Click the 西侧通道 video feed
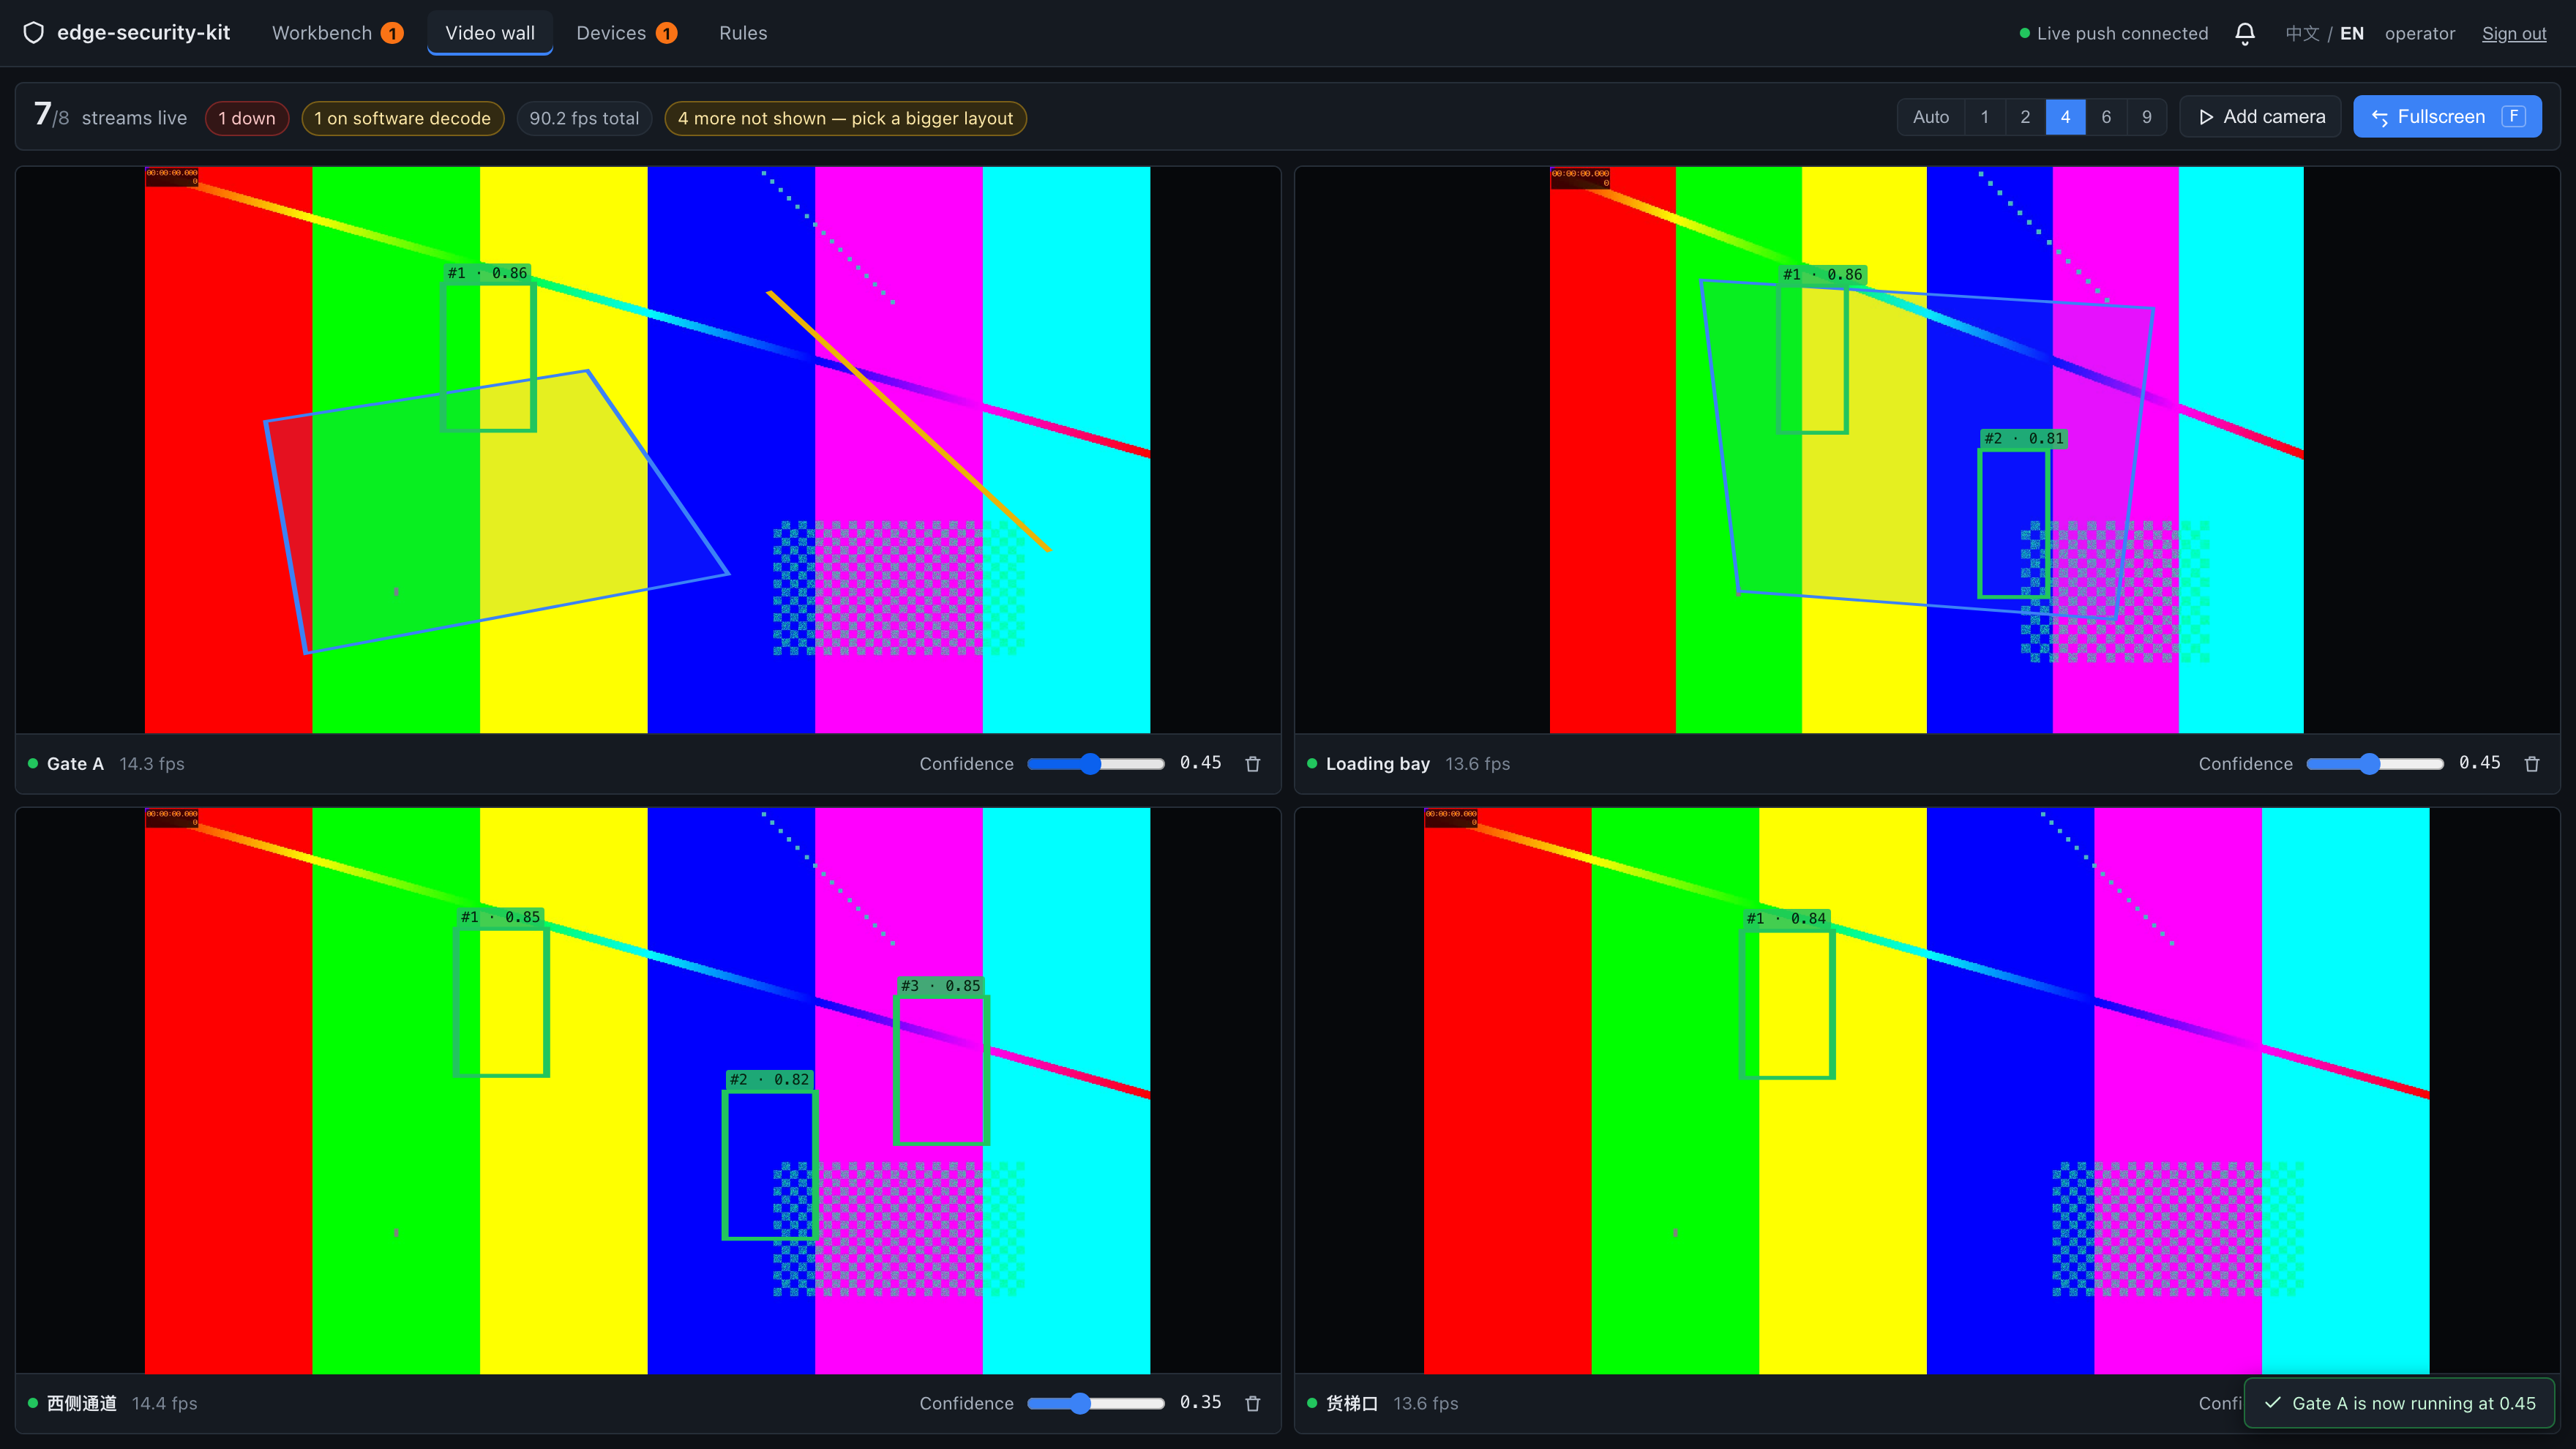The width and height of the screenshot is (2576, 1449). pos(648,1091)
